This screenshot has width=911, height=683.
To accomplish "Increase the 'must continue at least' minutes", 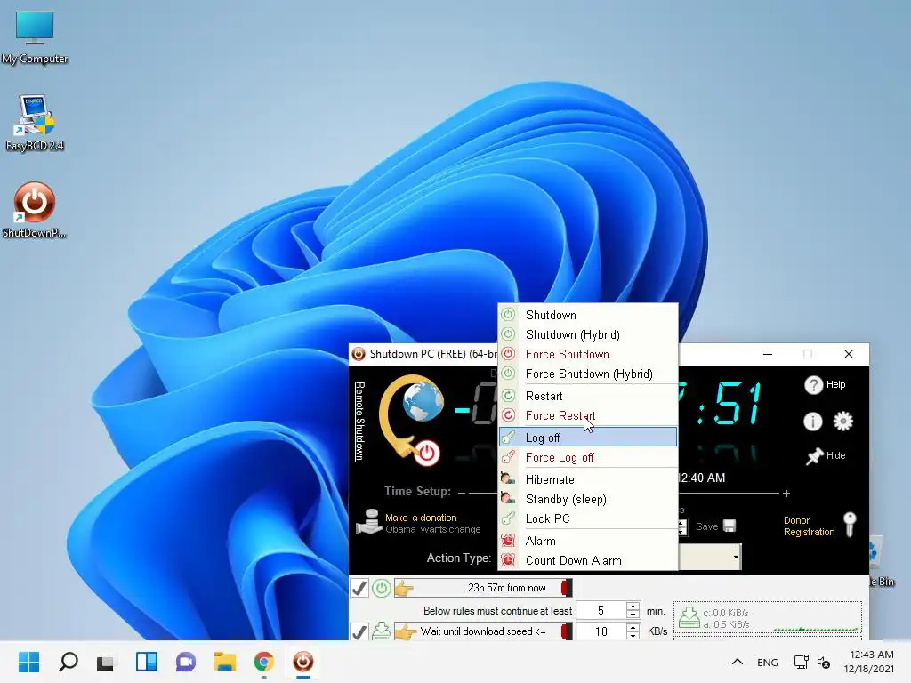I will 633,607.
